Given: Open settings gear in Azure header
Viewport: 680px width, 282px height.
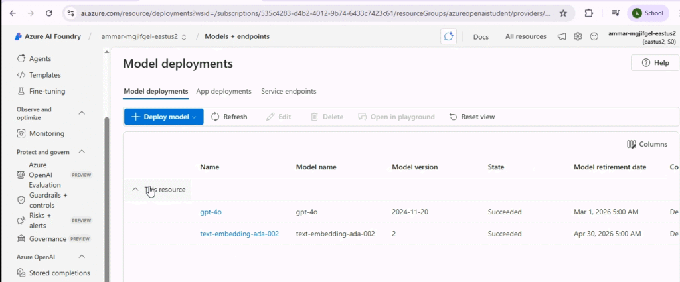Looking at the screenshot, I should (x=578, y=36).
